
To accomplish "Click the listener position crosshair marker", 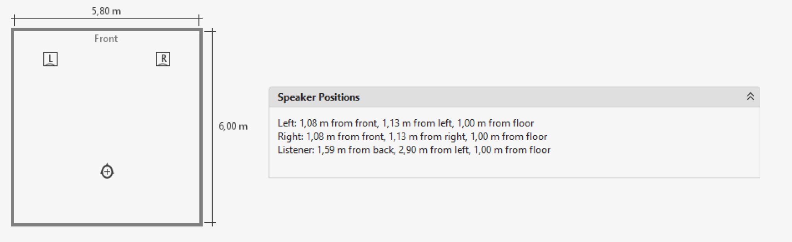I will click(x=107, y=171).
